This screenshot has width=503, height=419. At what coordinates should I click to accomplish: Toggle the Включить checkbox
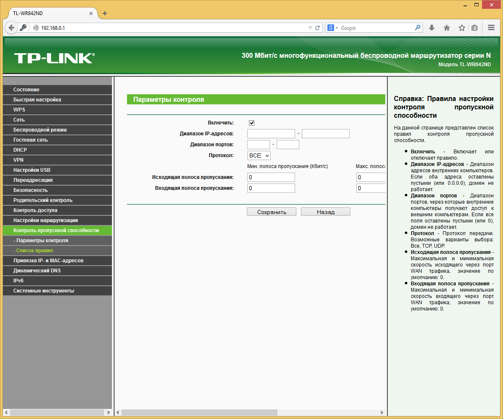click(x=251, y=123)
